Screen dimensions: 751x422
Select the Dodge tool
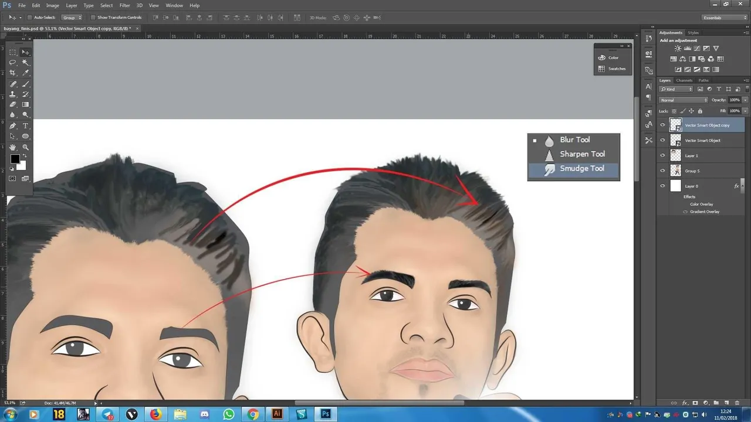(26, 115)
